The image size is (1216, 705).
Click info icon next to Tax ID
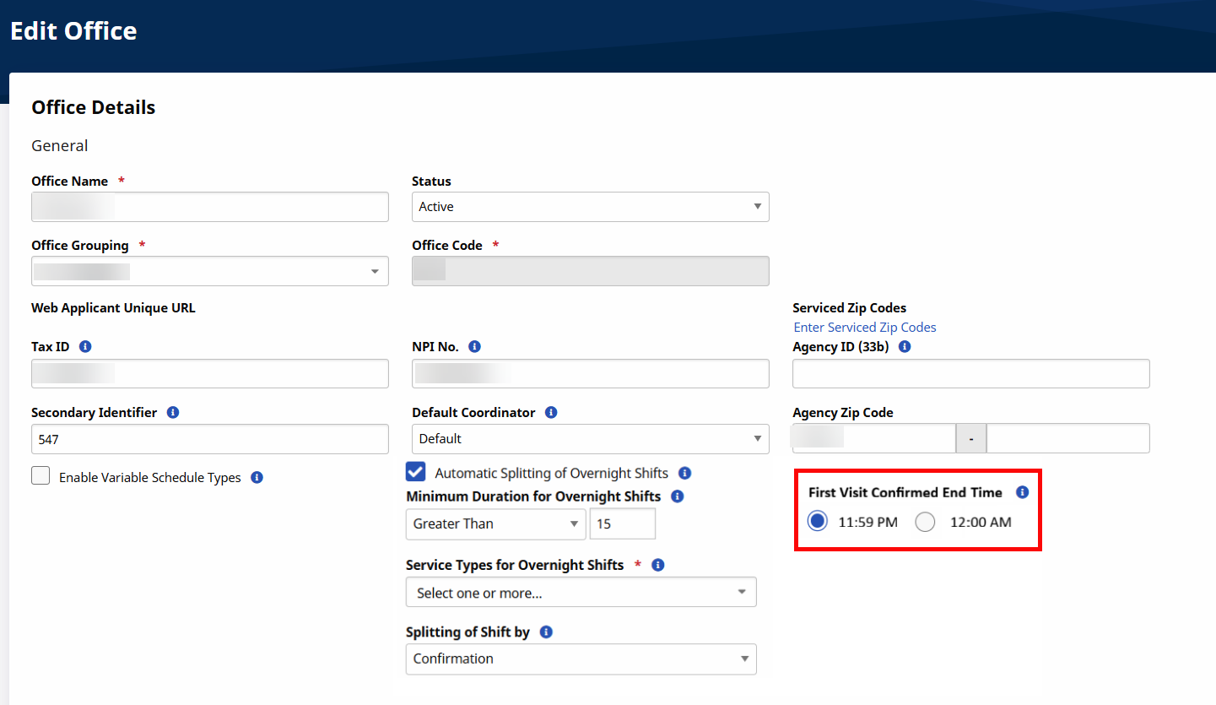(85, 347)
